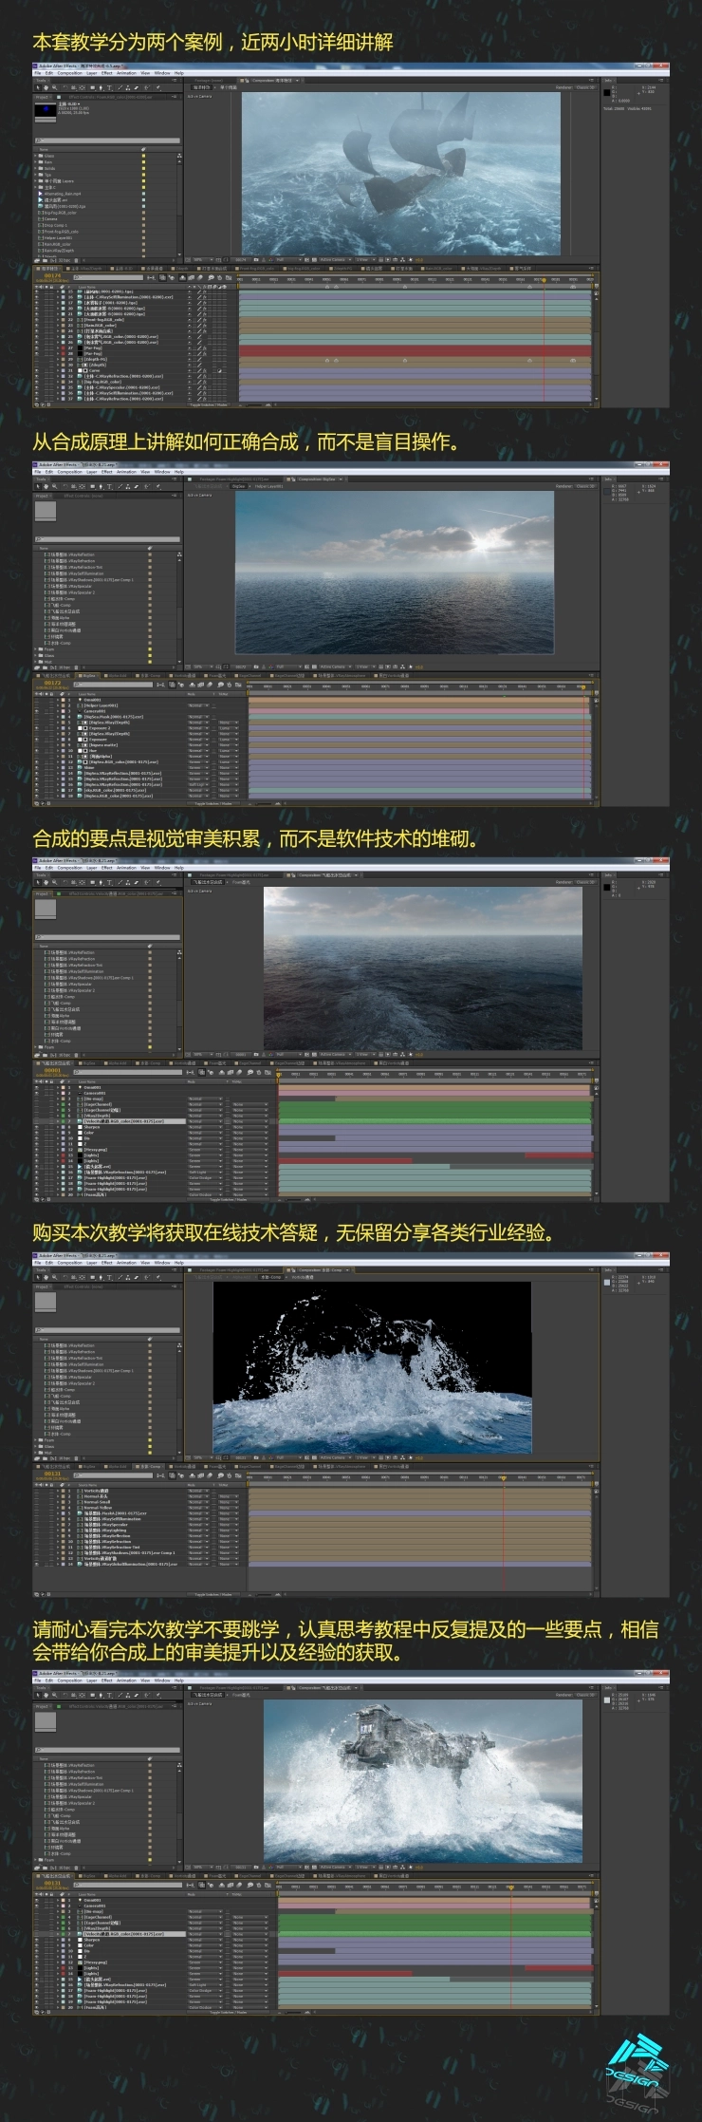Click new folder icon below first Project panel

coord(46,259)
